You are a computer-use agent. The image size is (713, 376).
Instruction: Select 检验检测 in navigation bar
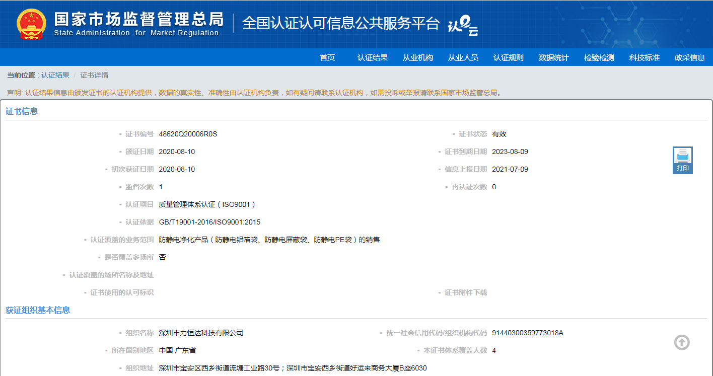click(599, 57)
